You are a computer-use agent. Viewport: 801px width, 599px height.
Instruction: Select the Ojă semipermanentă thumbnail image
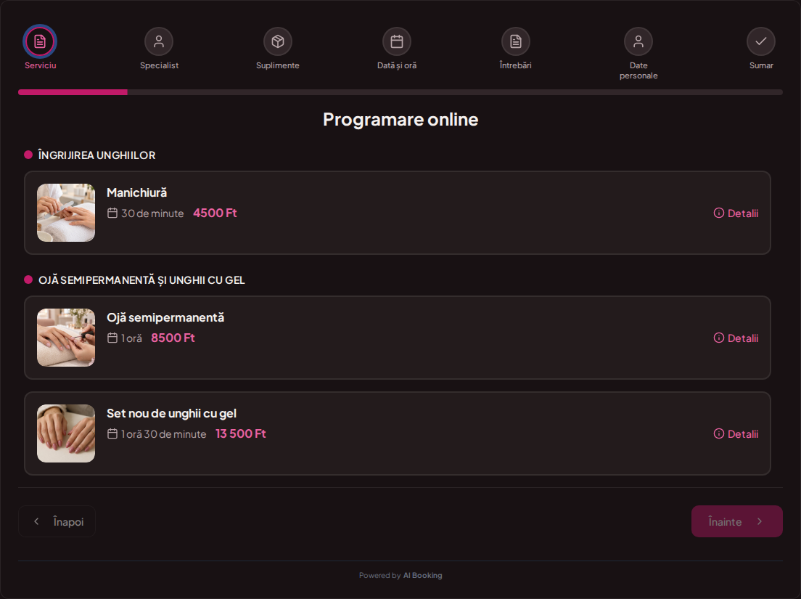click(66, 338)
